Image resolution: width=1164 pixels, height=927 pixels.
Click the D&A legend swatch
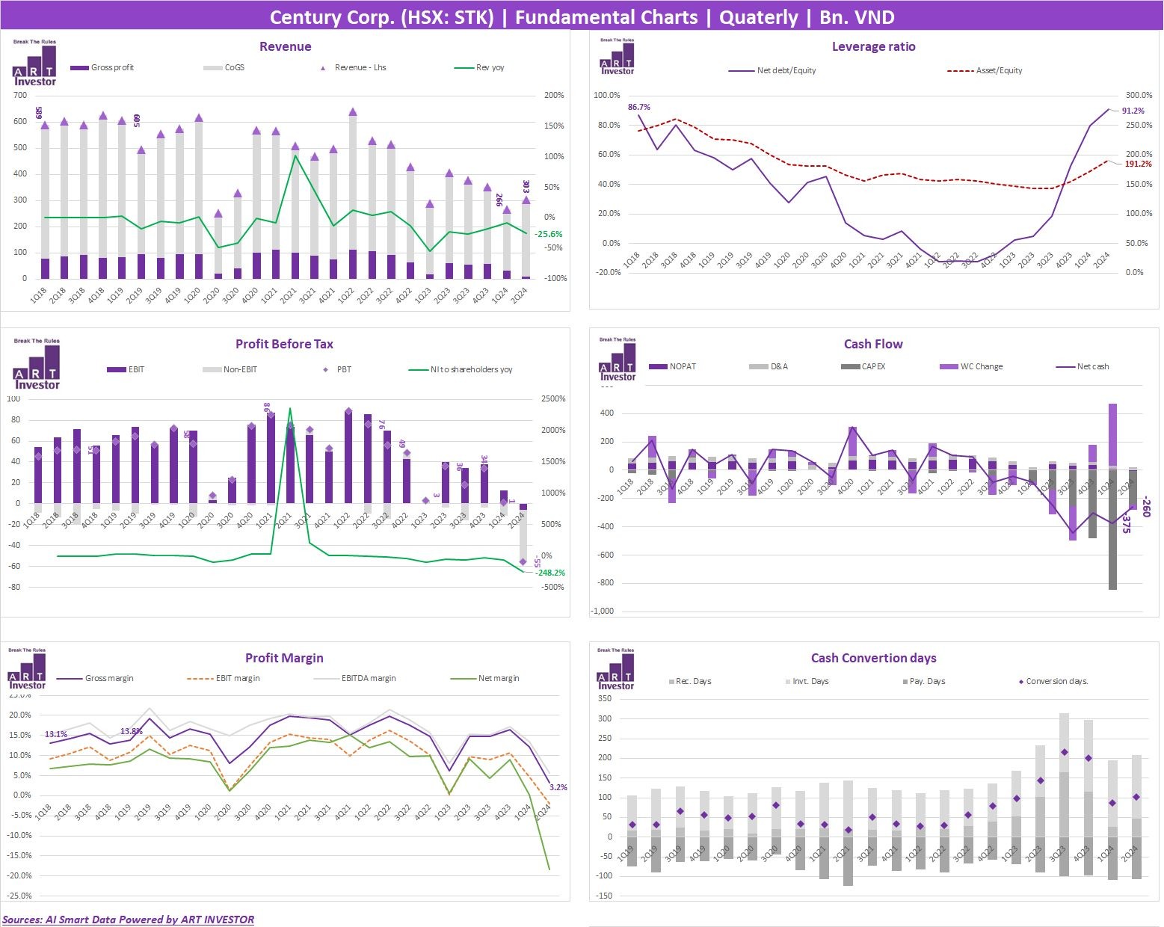tap(758, 366)
